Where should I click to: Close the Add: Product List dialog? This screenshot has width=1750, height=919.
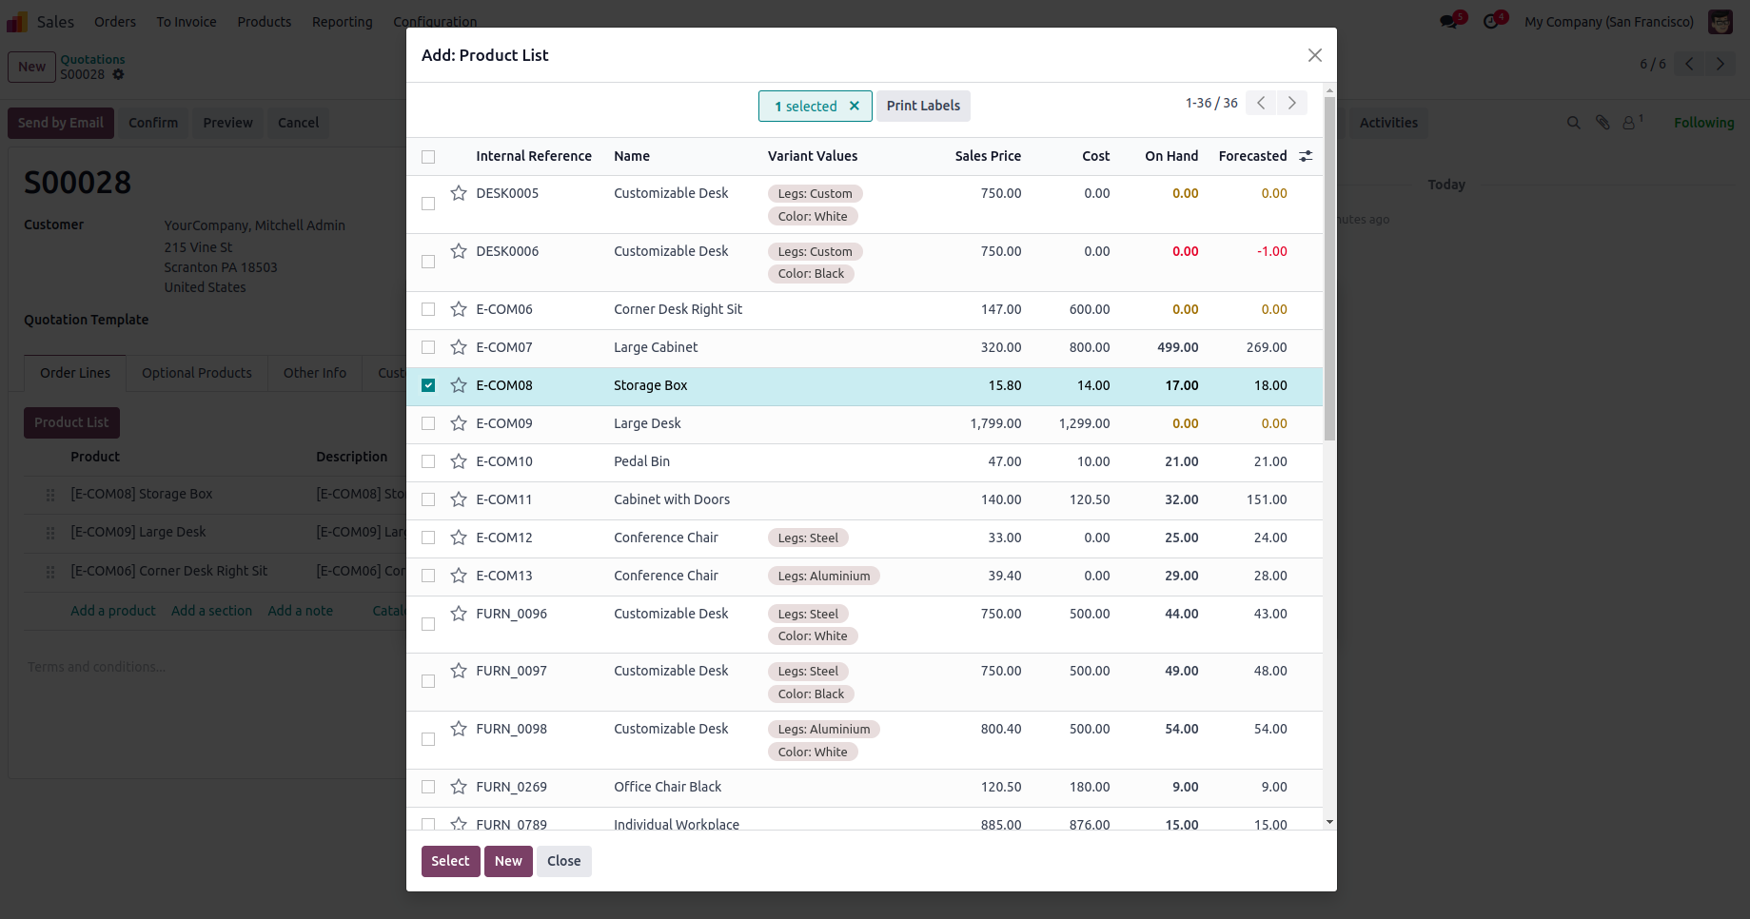(x=1315, y=55)
